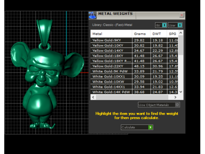Click the list scroll-up arrow

coord(181,33)
